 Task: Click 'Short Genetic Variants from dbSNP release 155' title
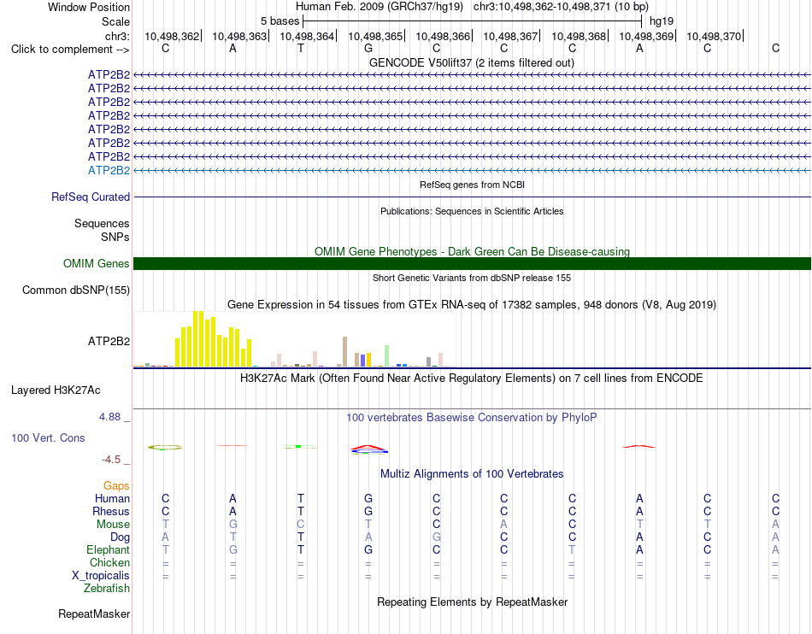[x=472, y=278]
